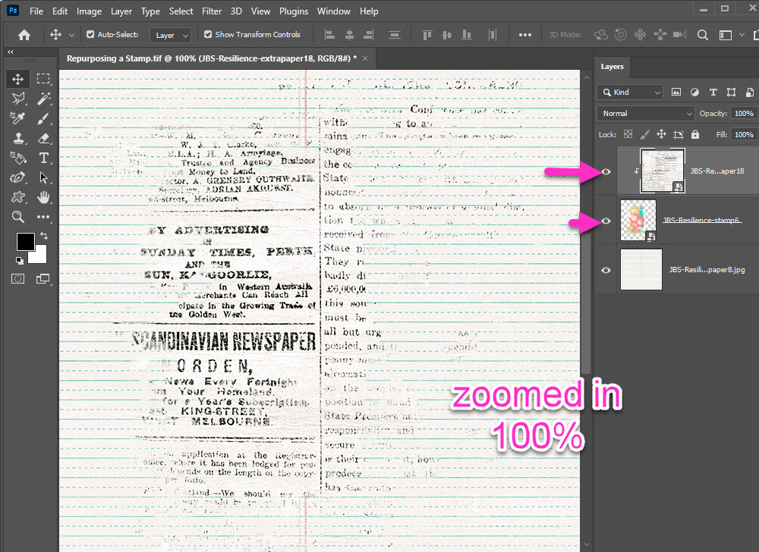Open the Edit Toolbar three-dots menu
The width and height of the screenshot is (759, 552).
(43, 217)
